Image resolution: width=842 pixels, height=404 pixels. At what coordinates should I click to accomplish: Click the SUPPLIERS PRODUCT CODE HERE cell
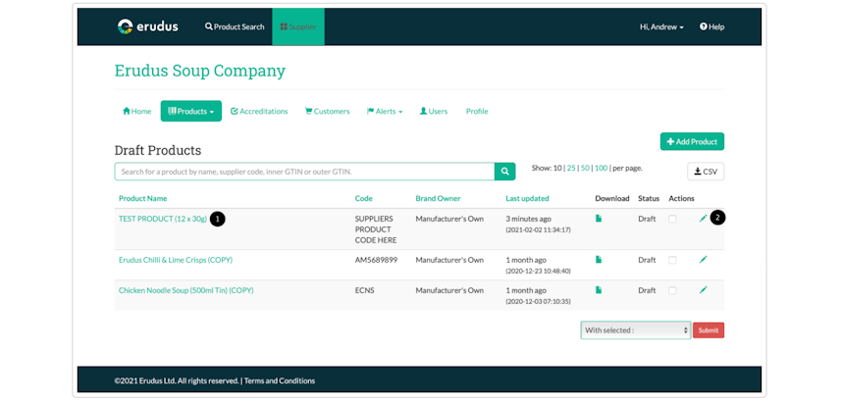coord(376,229)
